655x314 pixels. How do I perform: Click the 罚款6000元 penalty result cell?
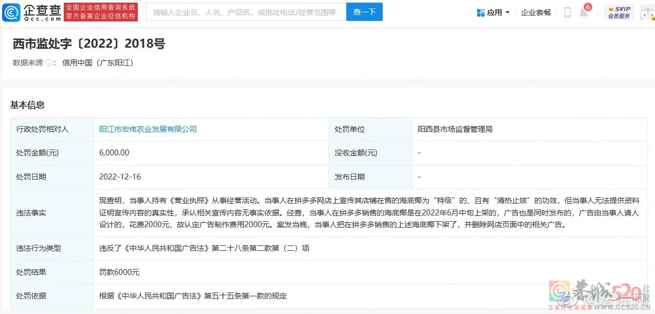[120, 272]
